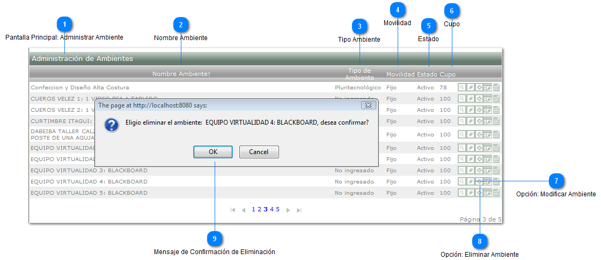This screenshot has width=601, height=260.
Task: Go to previous page arrow
Action: coord(243,210)
